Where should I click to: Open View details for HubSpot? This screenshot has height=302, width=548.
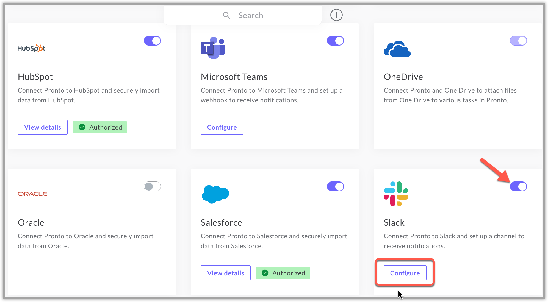tap(43, 127)
